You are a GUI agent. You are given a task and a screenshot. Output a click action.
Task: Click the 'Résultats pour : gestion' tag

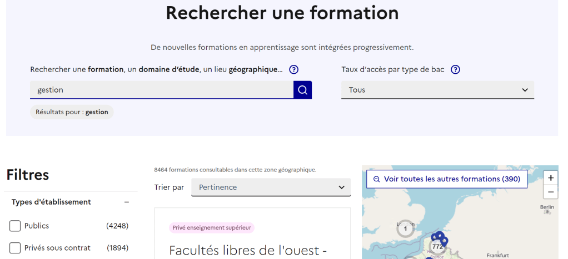(72, 112)
